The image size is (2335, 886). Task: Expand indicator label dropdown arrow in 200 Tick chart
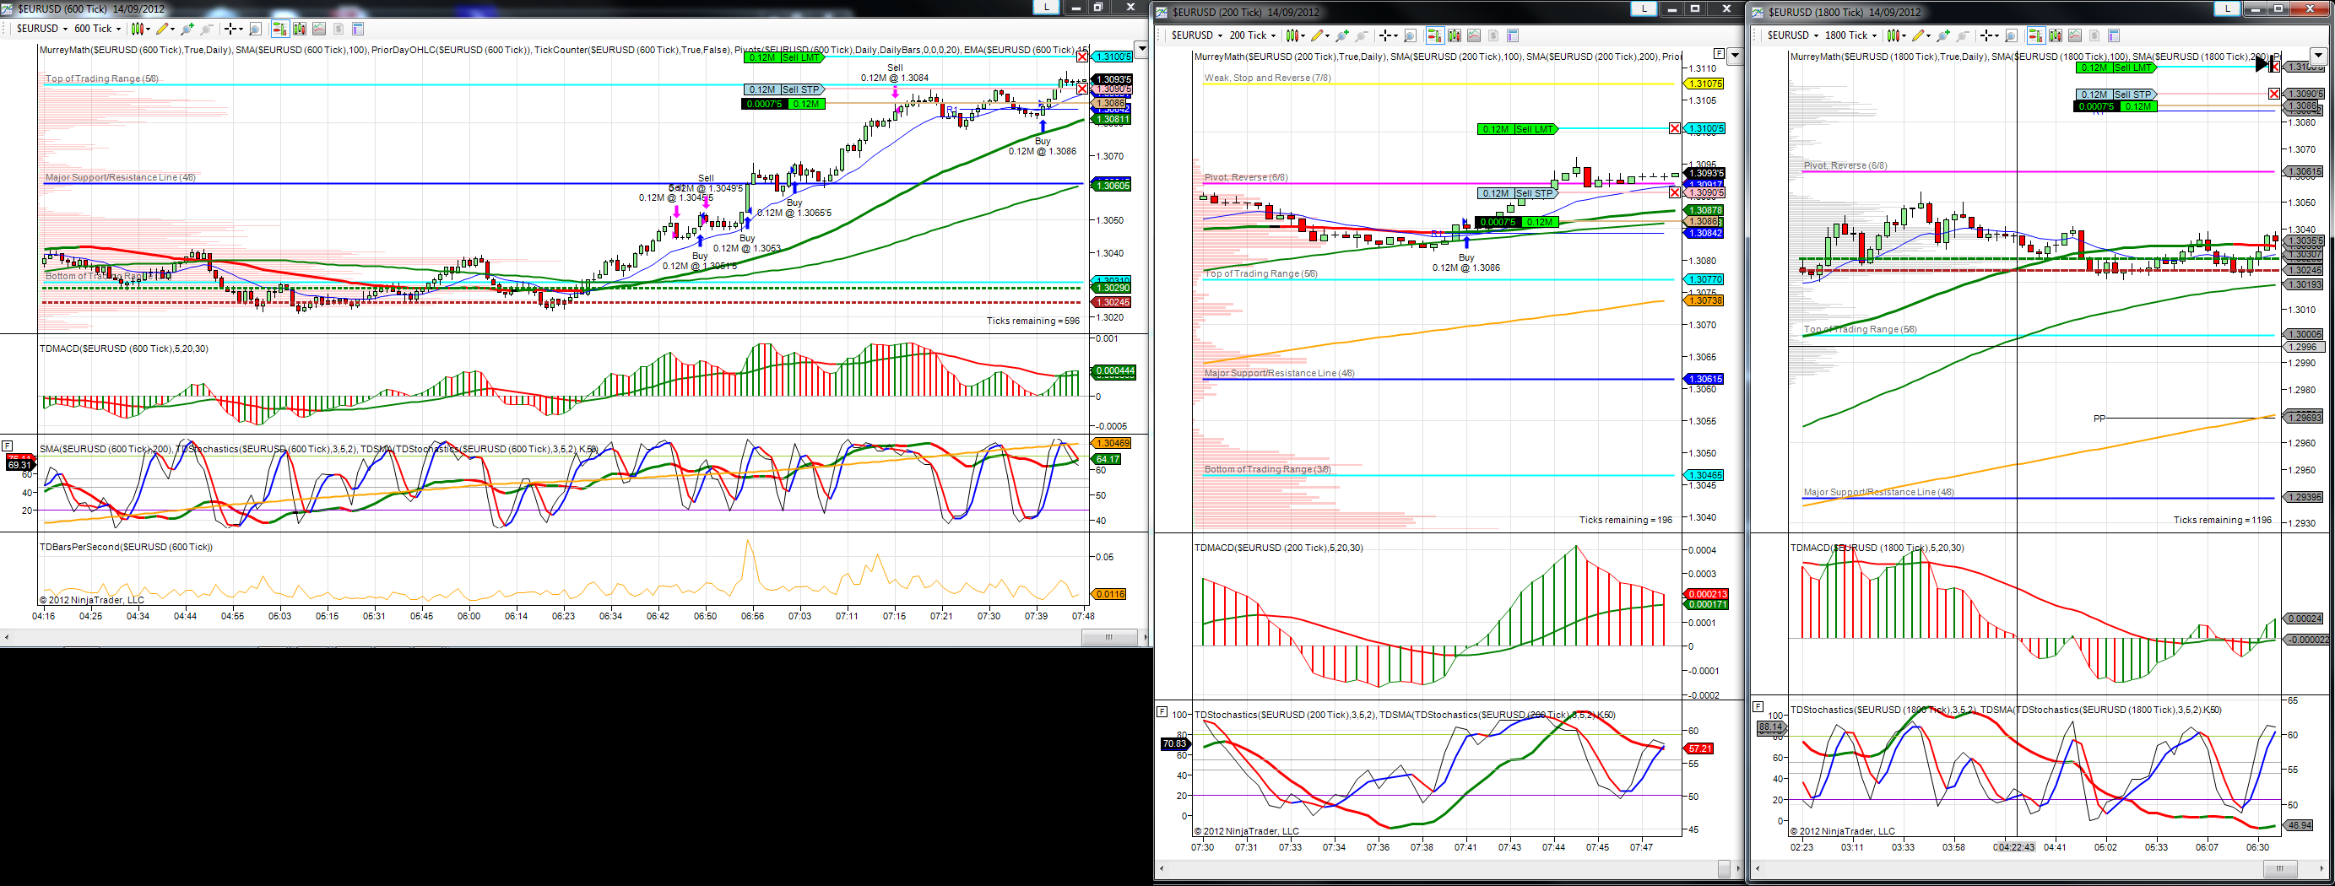tap(1735, 57)
